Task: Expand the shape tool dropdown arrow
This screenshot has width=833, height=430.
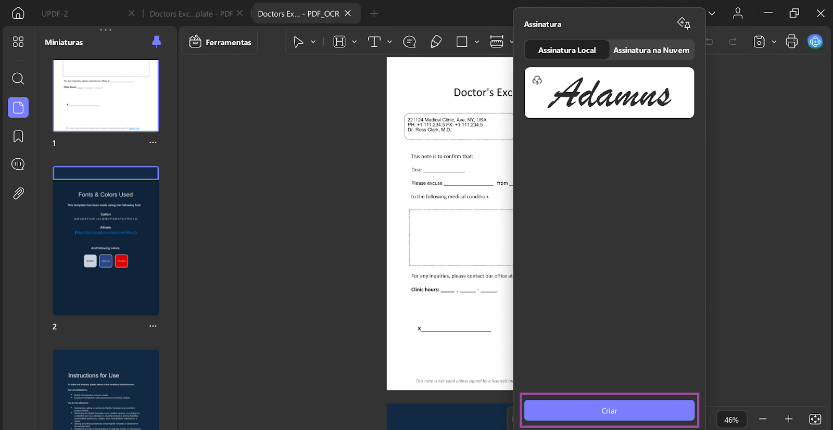Action: pos(477,42)
